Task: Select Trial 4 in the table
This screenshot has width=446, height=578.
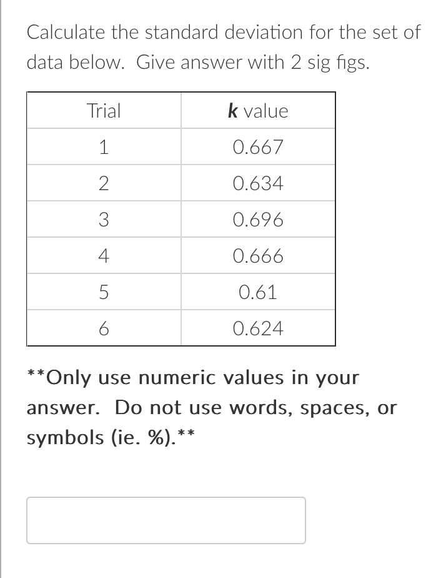Action: pyautogui.click(x=104, y=256)
